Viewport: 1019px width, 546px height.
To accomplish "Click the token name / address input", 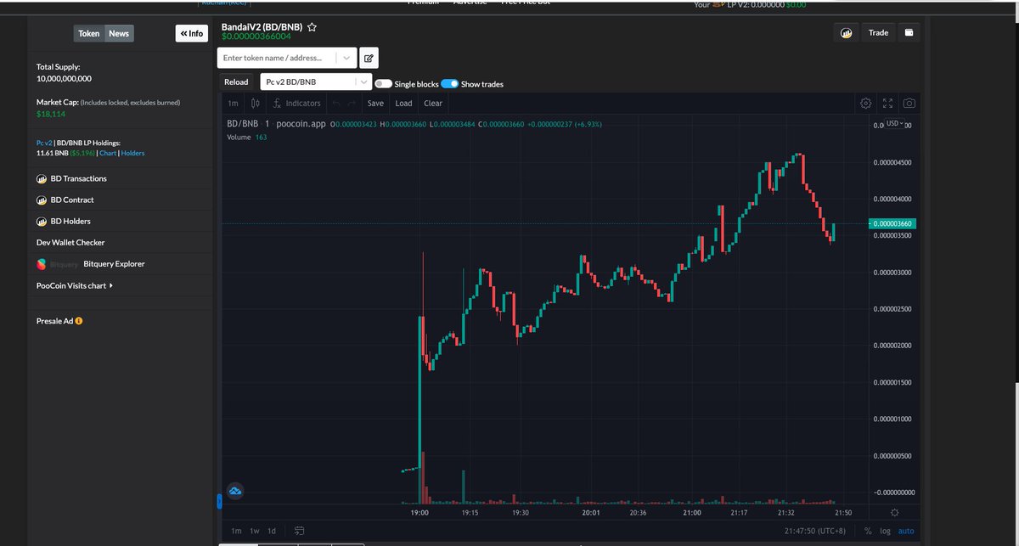I will click(277, 58).
